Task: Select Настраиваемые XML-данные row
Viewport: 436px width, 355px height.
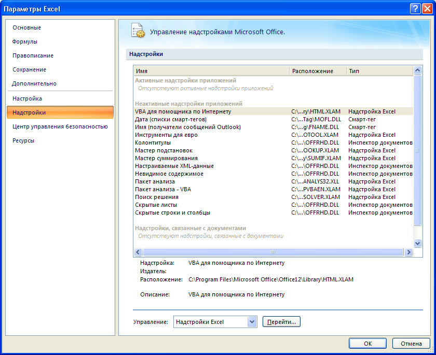Action: tap(274, 166)
